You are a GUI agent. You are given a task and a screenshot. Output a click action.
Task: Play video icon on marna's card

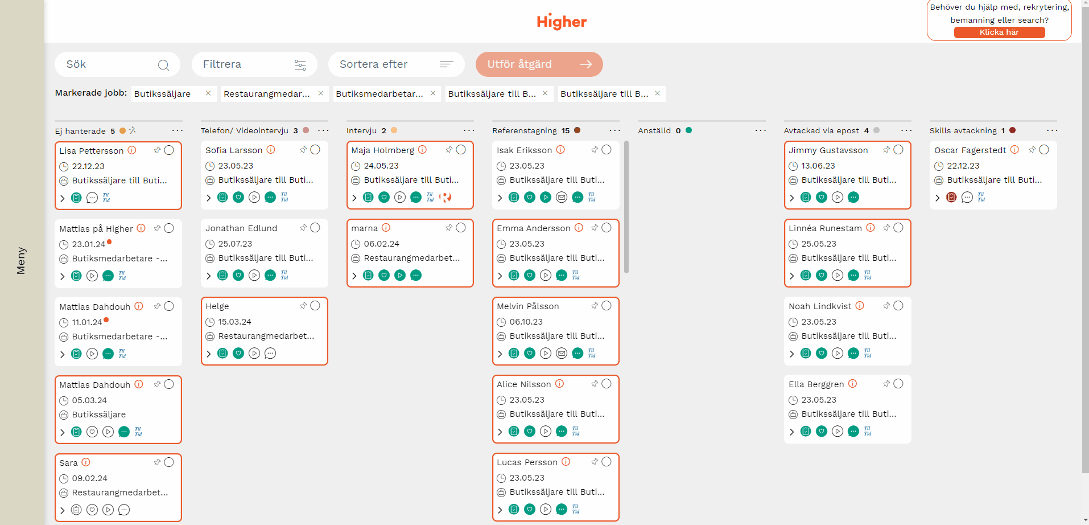click(400, 276)
